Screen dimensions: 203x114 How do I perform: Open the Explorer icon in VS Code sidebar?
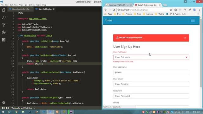tap(4, 10)
